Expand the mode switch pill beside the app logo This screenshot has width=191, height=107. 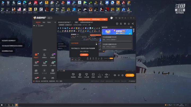pyautogui.click(x=50, y=18)
